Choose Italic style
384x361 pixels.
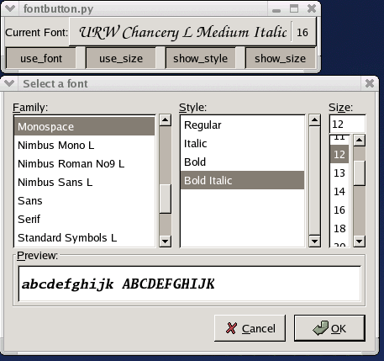click(242, 143)
